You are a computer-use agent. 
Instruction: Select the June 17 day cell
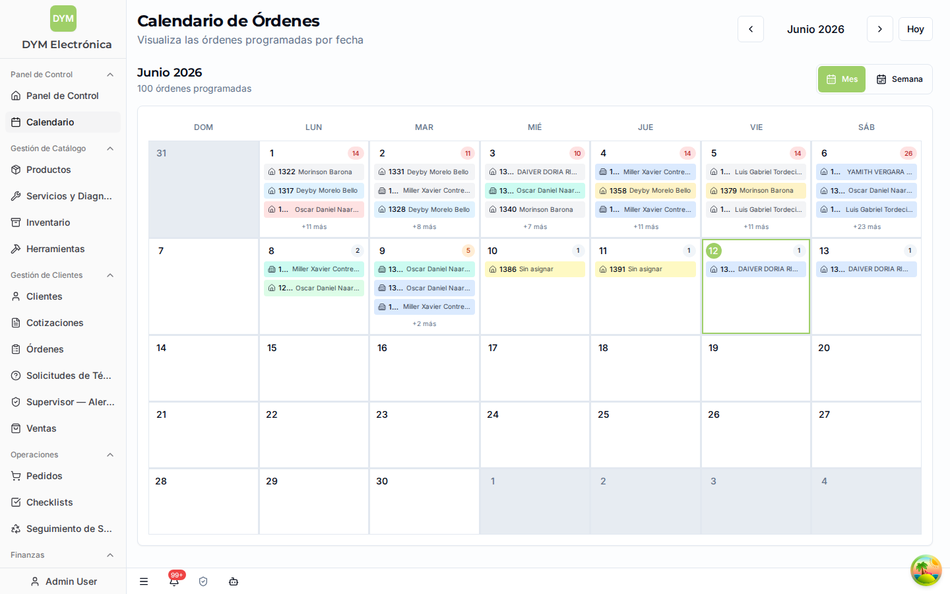pos(535,368)
